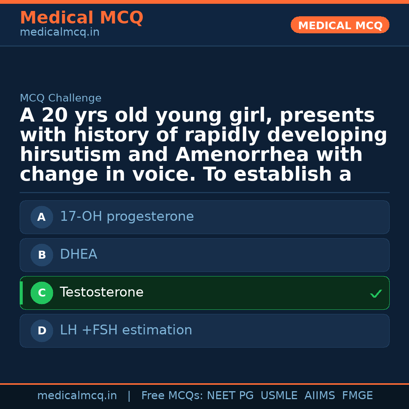
Task: Click the B option letter circle
Action: coord(42,255)
